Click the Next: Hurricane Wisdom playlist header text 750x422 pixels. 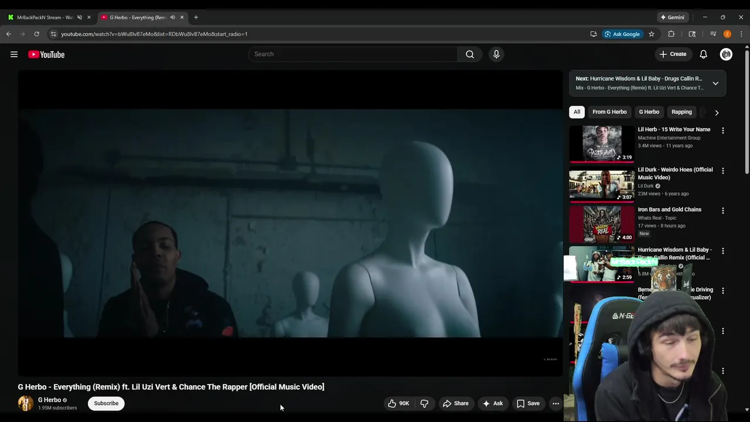(639, 79)
